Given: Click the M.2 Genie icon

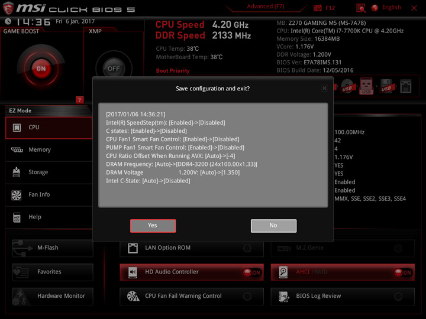Looking at the screenshot, I should pyautogui.click(x=284, y=248).
